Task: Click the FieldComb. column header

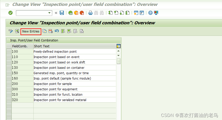Action: (x=23, y=46)
